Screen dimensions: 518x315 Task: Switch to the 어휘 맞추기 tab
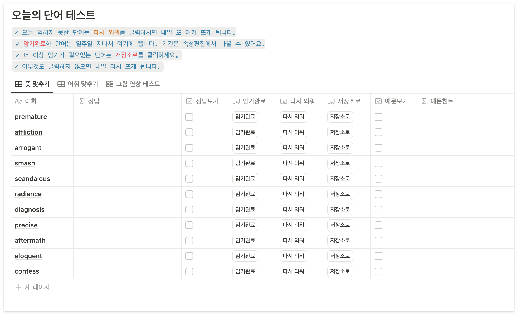tap(82, 84)
